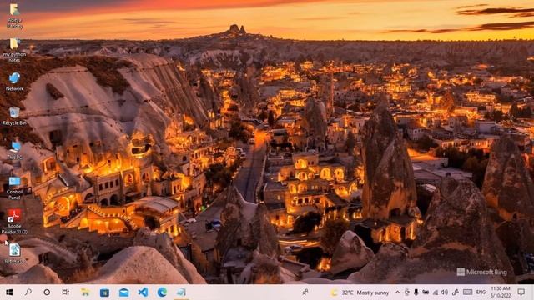Click the ENG language indicator

coord(481,292)
